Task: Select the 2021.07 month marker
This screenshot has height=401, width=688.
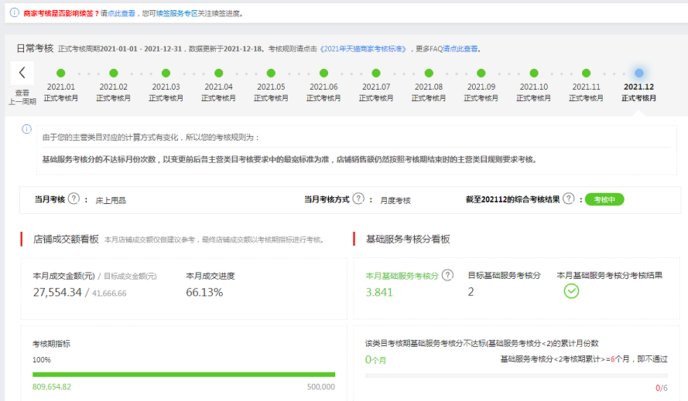Action: click(x=376, y=73)
